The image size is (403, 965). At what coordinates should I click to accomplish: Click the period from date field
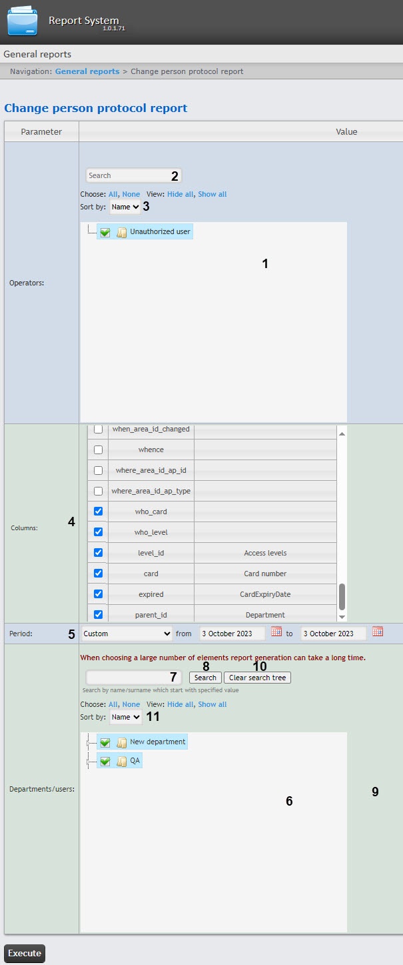[x=232, y=634]
